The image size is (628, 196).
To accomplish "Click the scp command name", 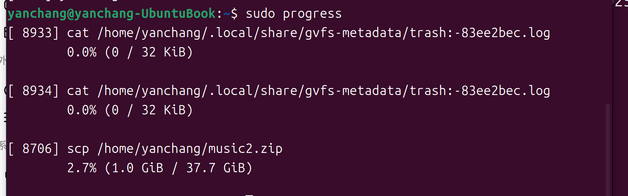I will (x=78, y=149).
